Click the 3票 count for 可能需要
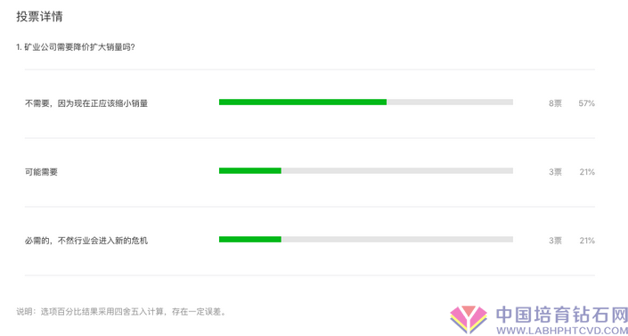The width and height of the screenshot is (628, 336). (x=555, y=172)
